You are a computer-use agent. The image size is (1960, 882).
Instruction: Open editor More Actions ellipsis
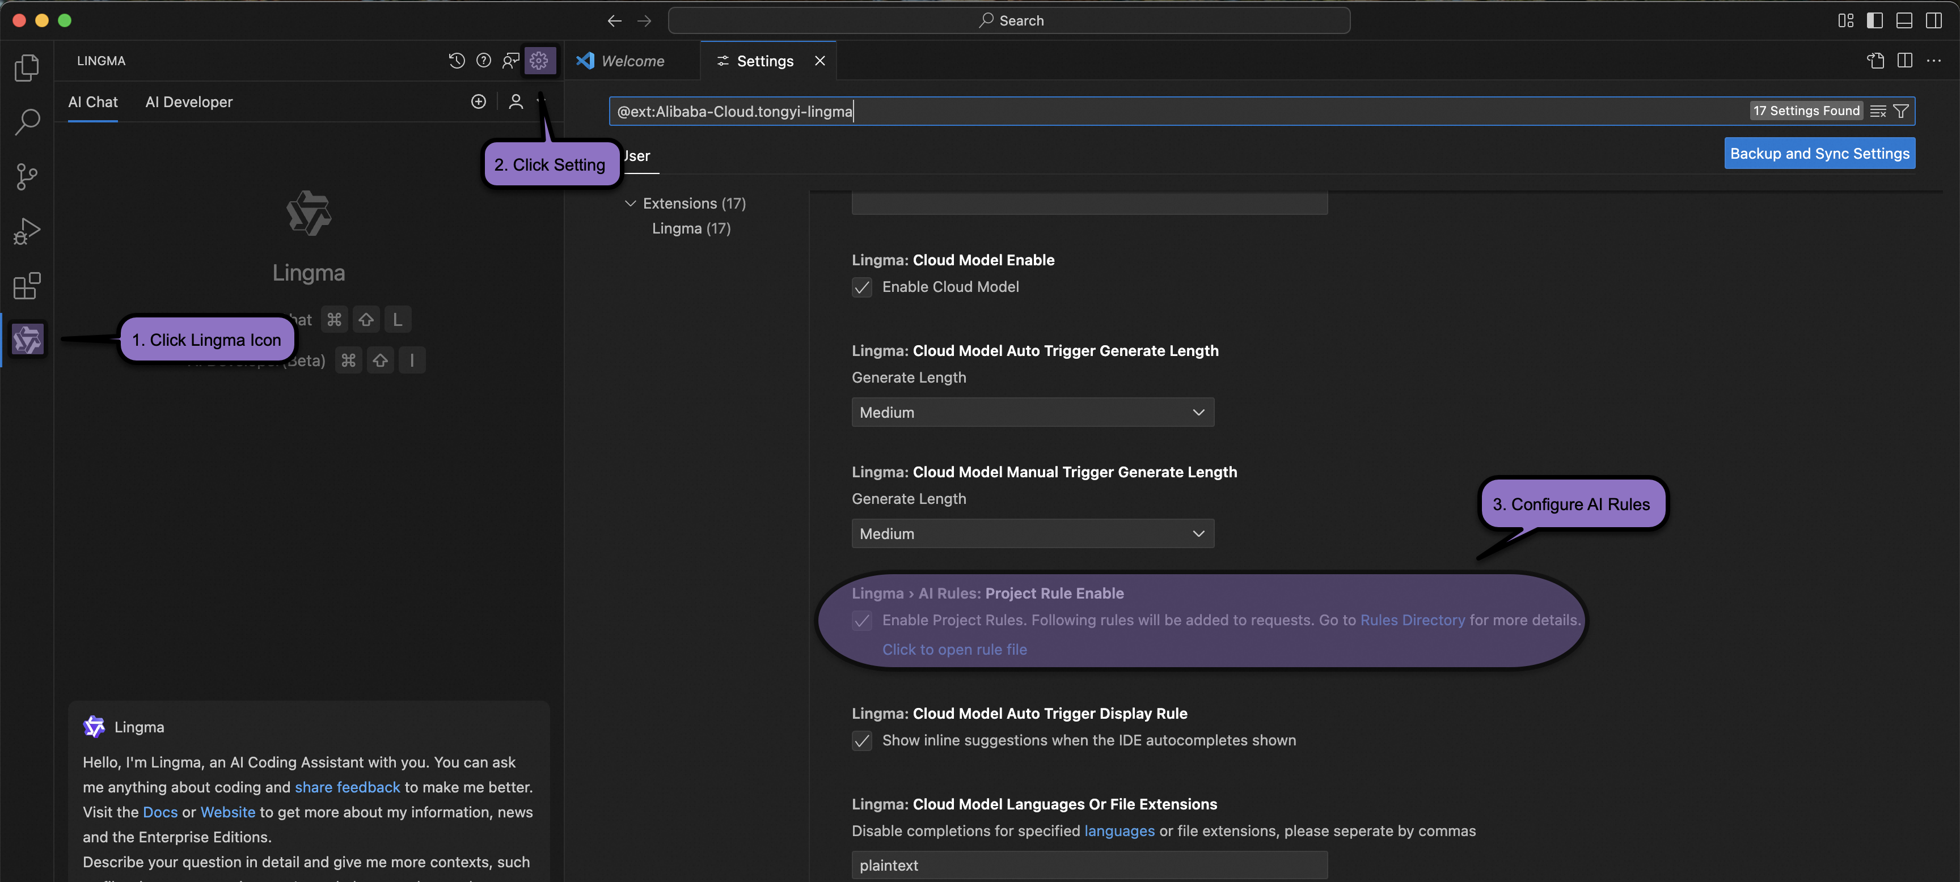pyautogui.click(x=1934, y=61)
